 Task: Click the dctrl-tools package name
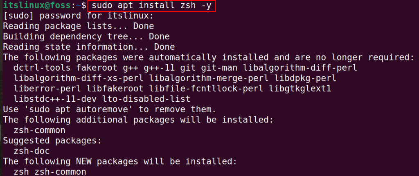pyautogui.click(x=42, y=68)
